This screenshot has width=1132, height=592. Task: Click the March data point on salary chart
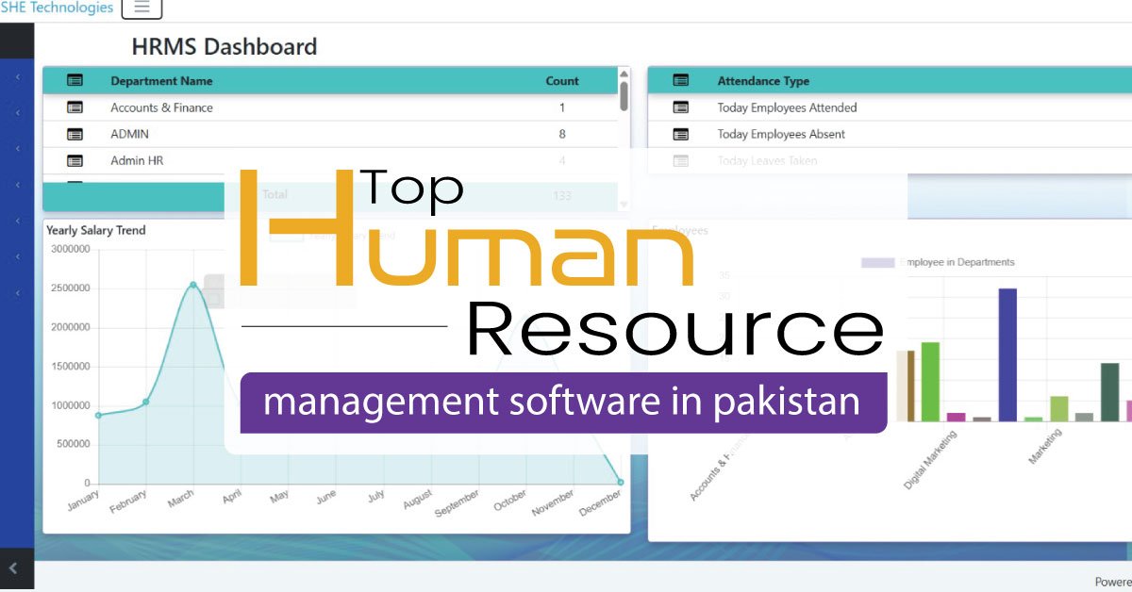pyautogui.click(x=193, y=285)
